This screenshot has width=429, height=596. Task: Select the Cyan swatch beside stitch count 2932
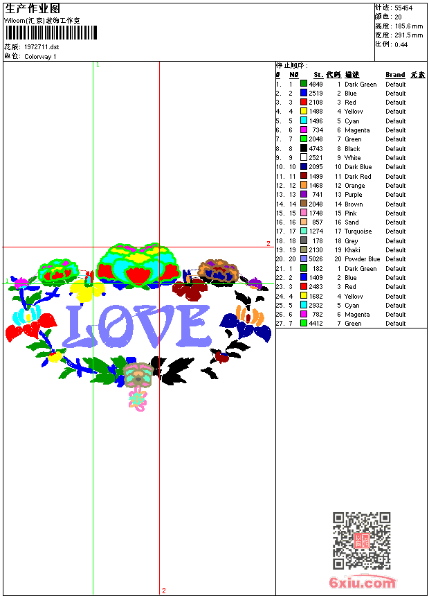304,305
